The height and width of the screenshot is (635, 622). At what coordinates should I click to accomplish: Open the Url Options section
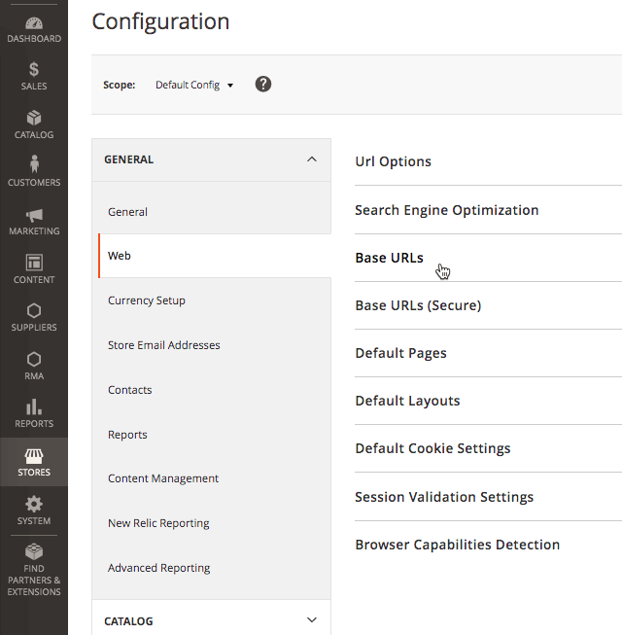(x=394, y=161)
